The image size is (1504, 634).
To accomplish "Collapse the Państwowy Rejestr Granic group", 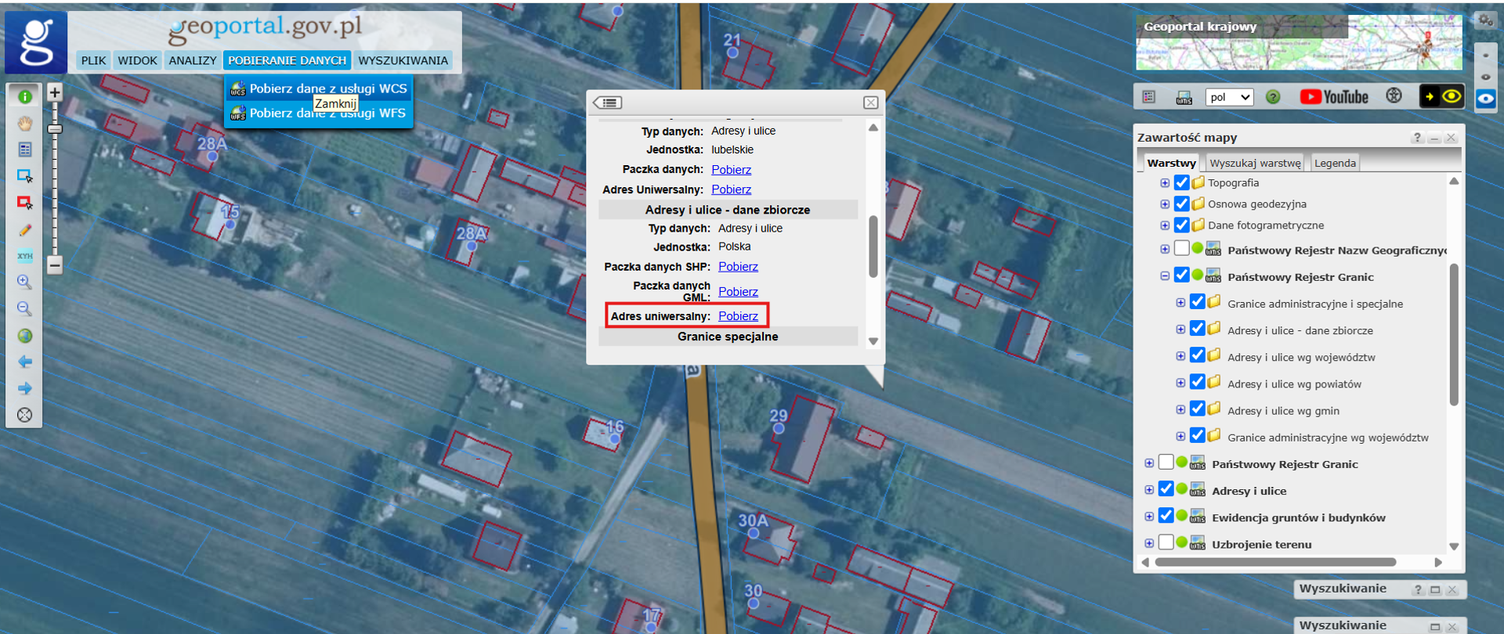I will coord(1165,276).
